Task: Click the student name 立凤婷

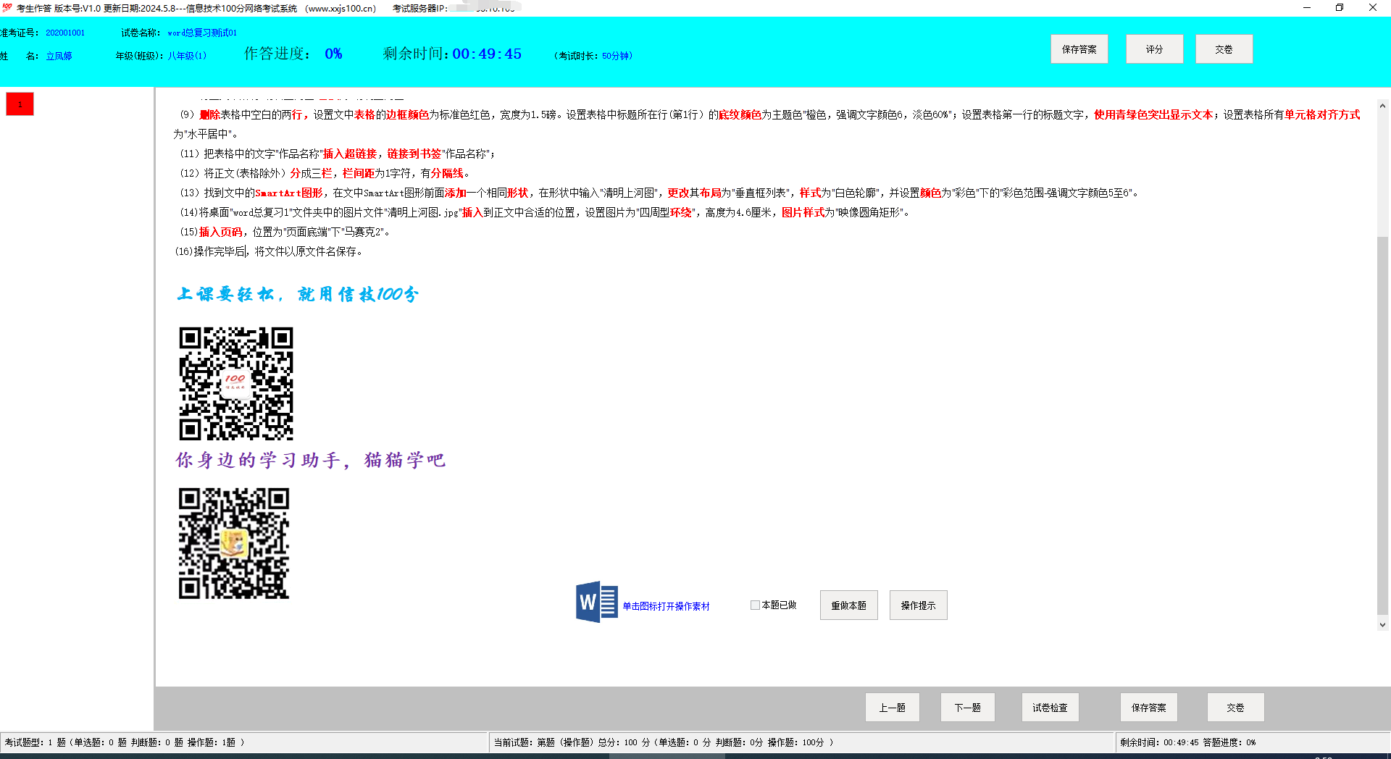Action: coord(59,56)
